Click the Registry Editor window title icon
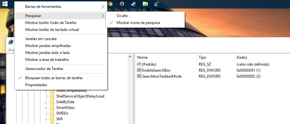Image resolution: width=290 pixels, height=124 pixels. (x=11, y=42)
